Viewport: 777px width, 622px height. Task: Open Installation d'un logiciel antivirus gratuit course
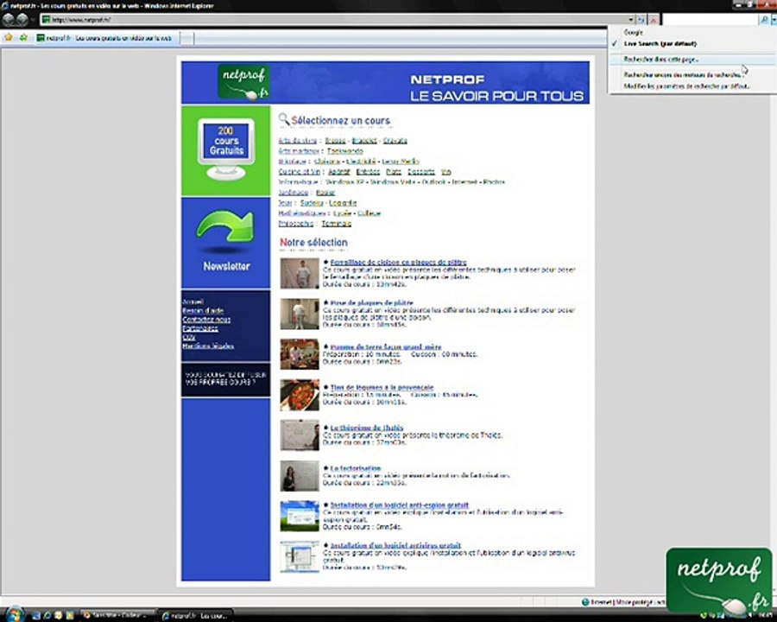pos(395,546)
